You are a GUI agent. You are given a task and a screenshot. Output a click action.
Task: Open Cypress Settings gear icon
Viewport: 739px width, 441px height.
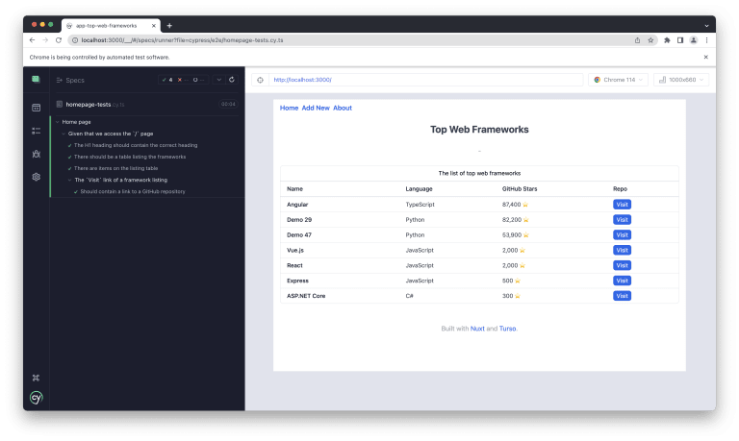pos(36,177)
